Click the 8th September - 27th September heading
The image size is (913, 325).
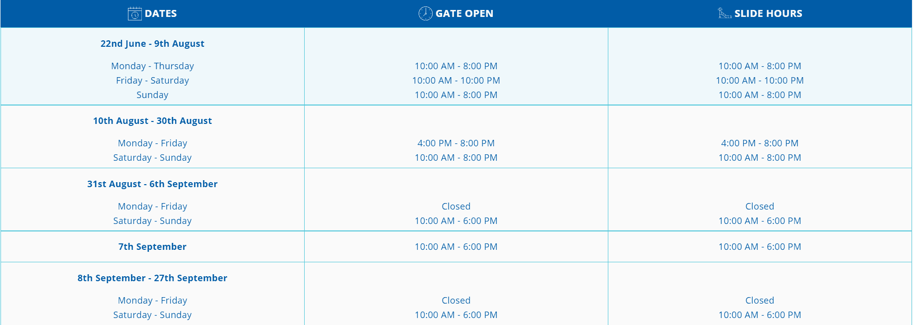(152, 278)
